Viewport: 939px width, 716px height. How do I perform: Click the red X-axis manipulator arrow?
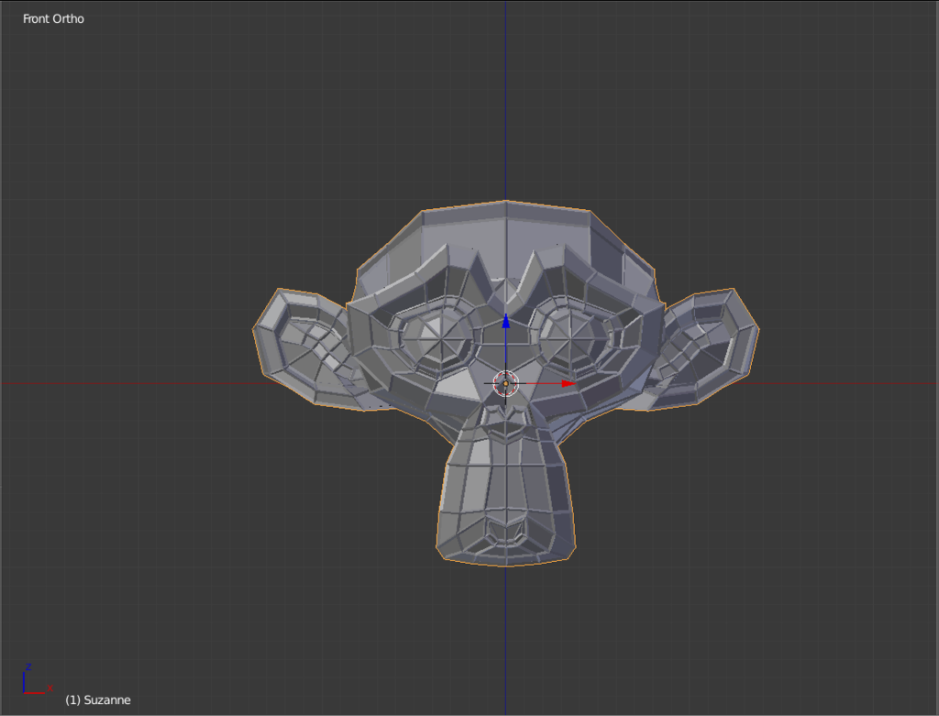pos(569,384)
